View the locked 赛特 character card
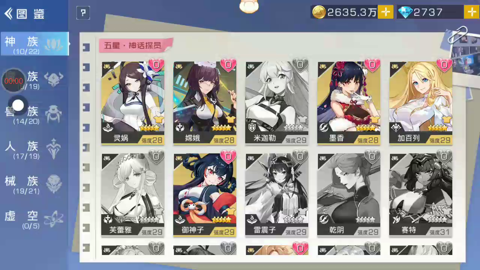Screen dimensions: 480x270 (421, 195)
